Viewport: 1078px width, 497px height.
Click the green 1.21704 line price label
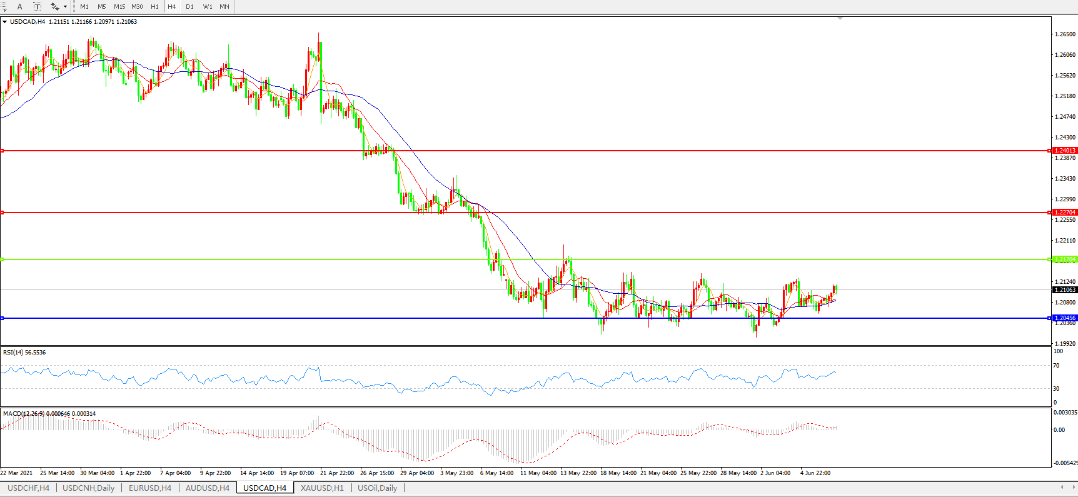pyautogui.click(x=1065, y=259)
